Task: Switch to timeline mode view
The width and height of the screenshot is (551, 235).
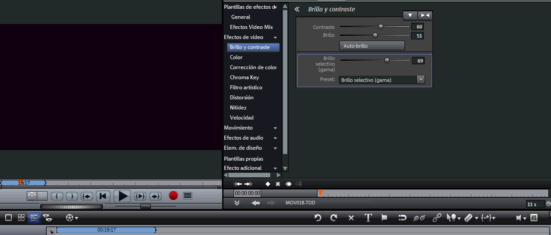Action: (34, 217)
